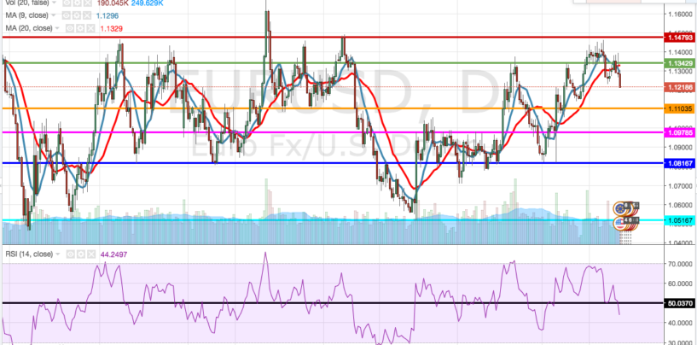This screenshot has width=697, height=345.
Task: Open settings gear for RSI (14, close)
Action: 81,254
